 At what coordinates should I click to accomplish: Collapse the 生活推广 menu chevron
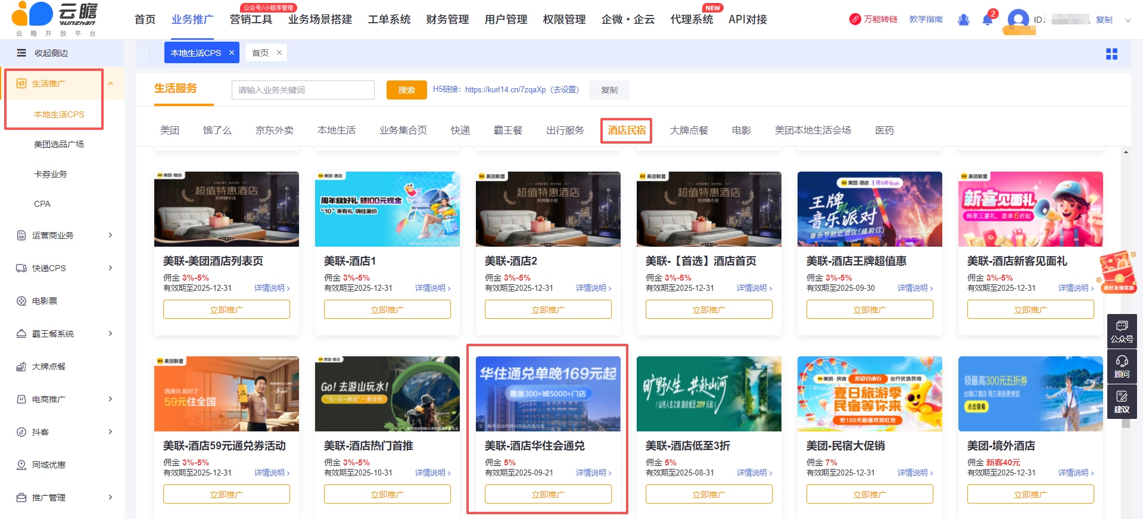[x=111, y=83]
